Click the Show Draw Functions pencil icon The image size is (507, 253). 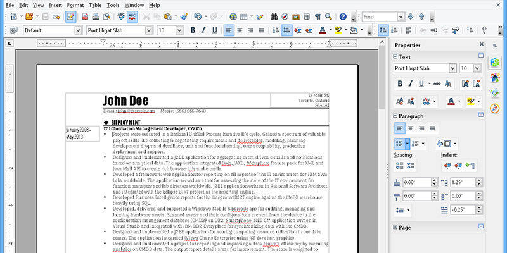coord(259,16)
